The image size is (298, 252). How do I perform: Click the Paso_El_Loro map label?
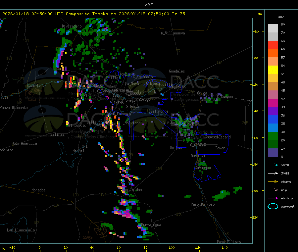(x=229, y=242)
